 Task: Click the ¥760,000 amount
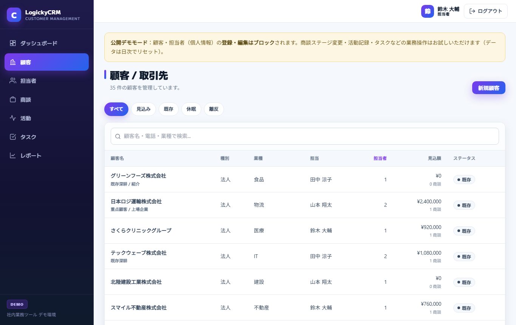tap(431, 304)
